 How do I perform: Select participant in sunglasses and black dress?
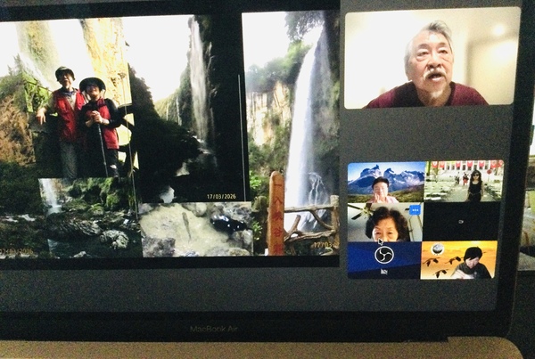464,181
